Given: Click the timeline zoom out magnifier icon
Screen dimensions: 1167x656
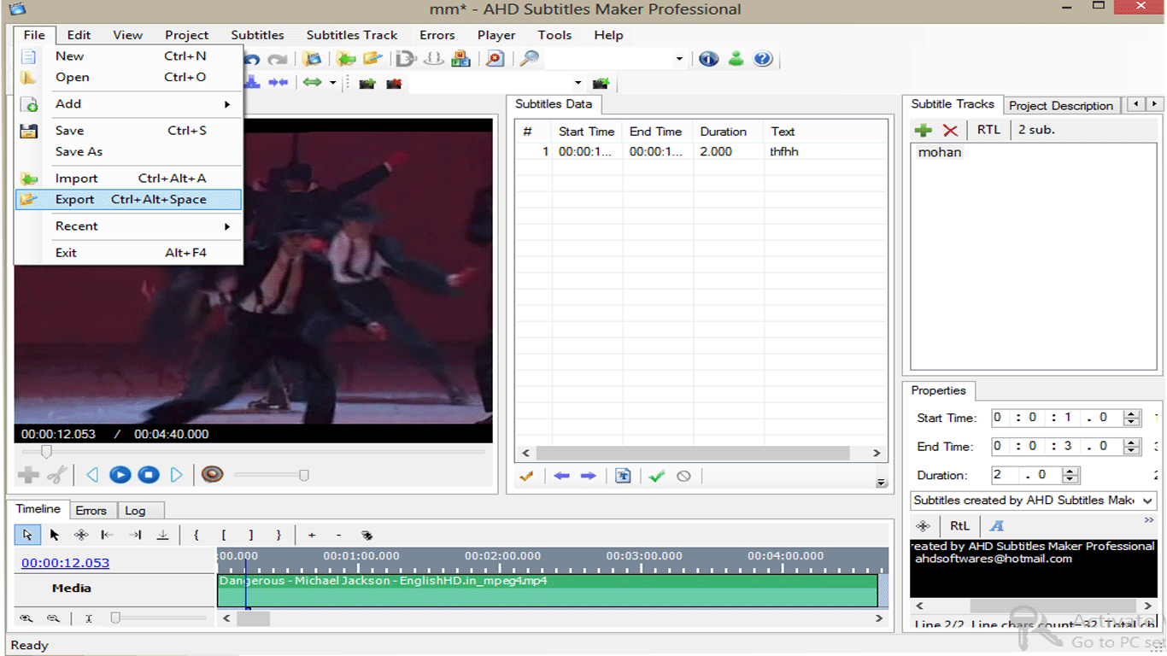Looking at the screenshot, I should tap(53, 618).
